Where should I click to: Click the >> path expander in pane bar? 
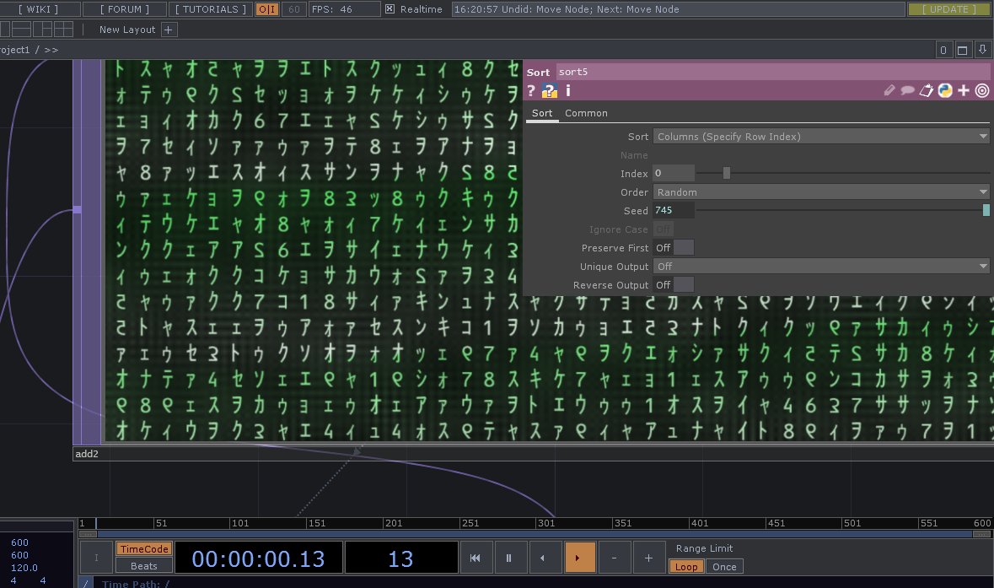point(51,50)
